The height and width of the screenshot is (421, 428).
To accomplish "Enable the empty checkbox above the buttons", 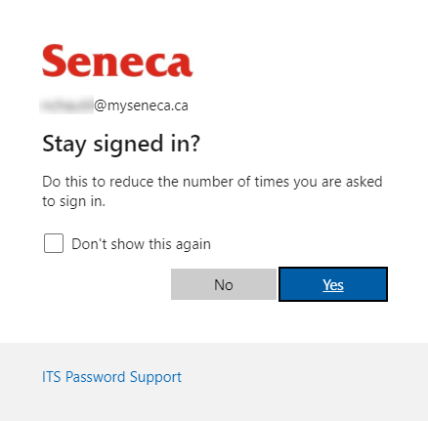I will 54,243.
